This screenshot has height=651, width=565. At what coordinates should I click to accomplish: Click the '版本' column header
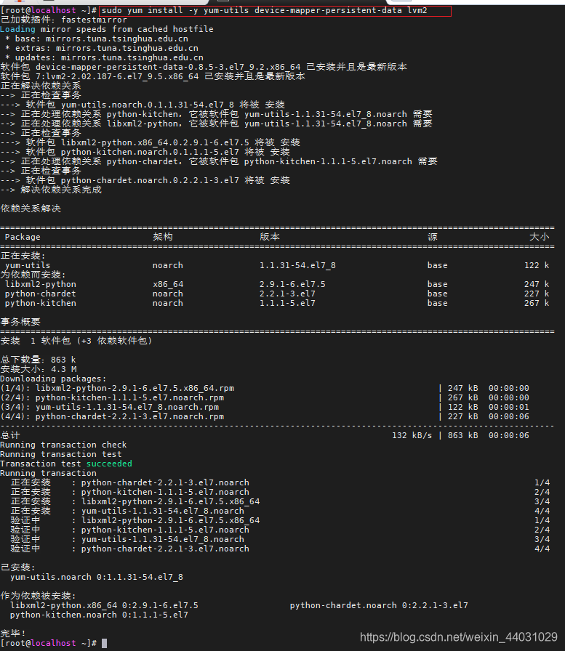click(x=270, y=237)
